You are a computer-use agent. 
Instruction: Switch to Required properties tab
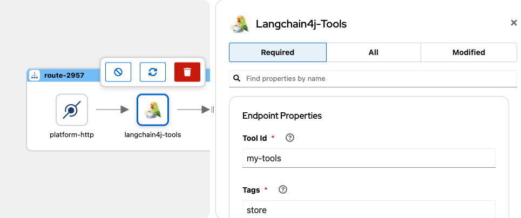tap(278, 52)
